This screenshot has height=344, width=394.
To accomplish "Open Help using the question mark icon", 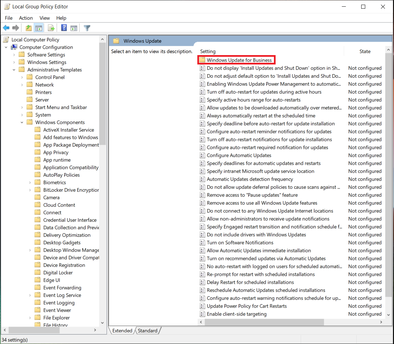I will [x=64, y=28].
